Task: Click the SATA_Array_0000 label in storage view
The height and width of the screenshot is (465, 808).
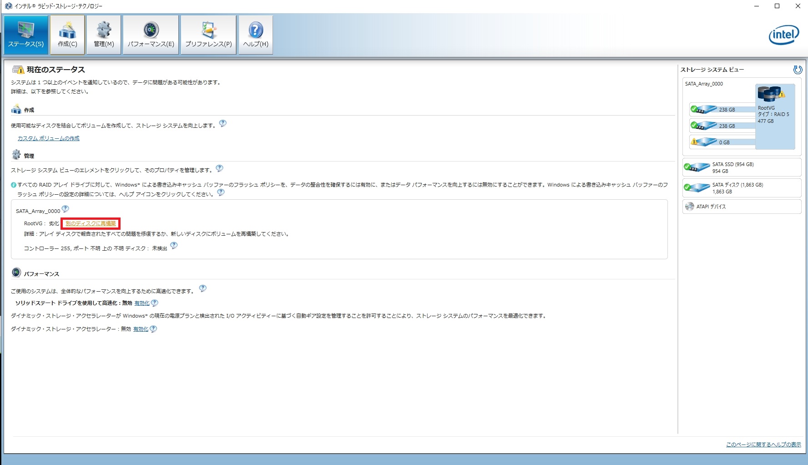Action: point(704,84)
